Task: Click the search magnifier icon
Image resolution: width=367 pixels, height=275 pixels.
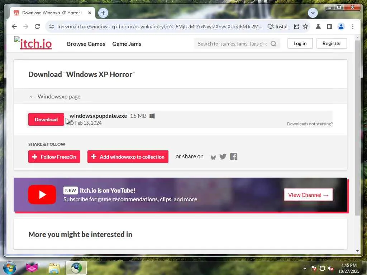Action: (x=273, y=44)
